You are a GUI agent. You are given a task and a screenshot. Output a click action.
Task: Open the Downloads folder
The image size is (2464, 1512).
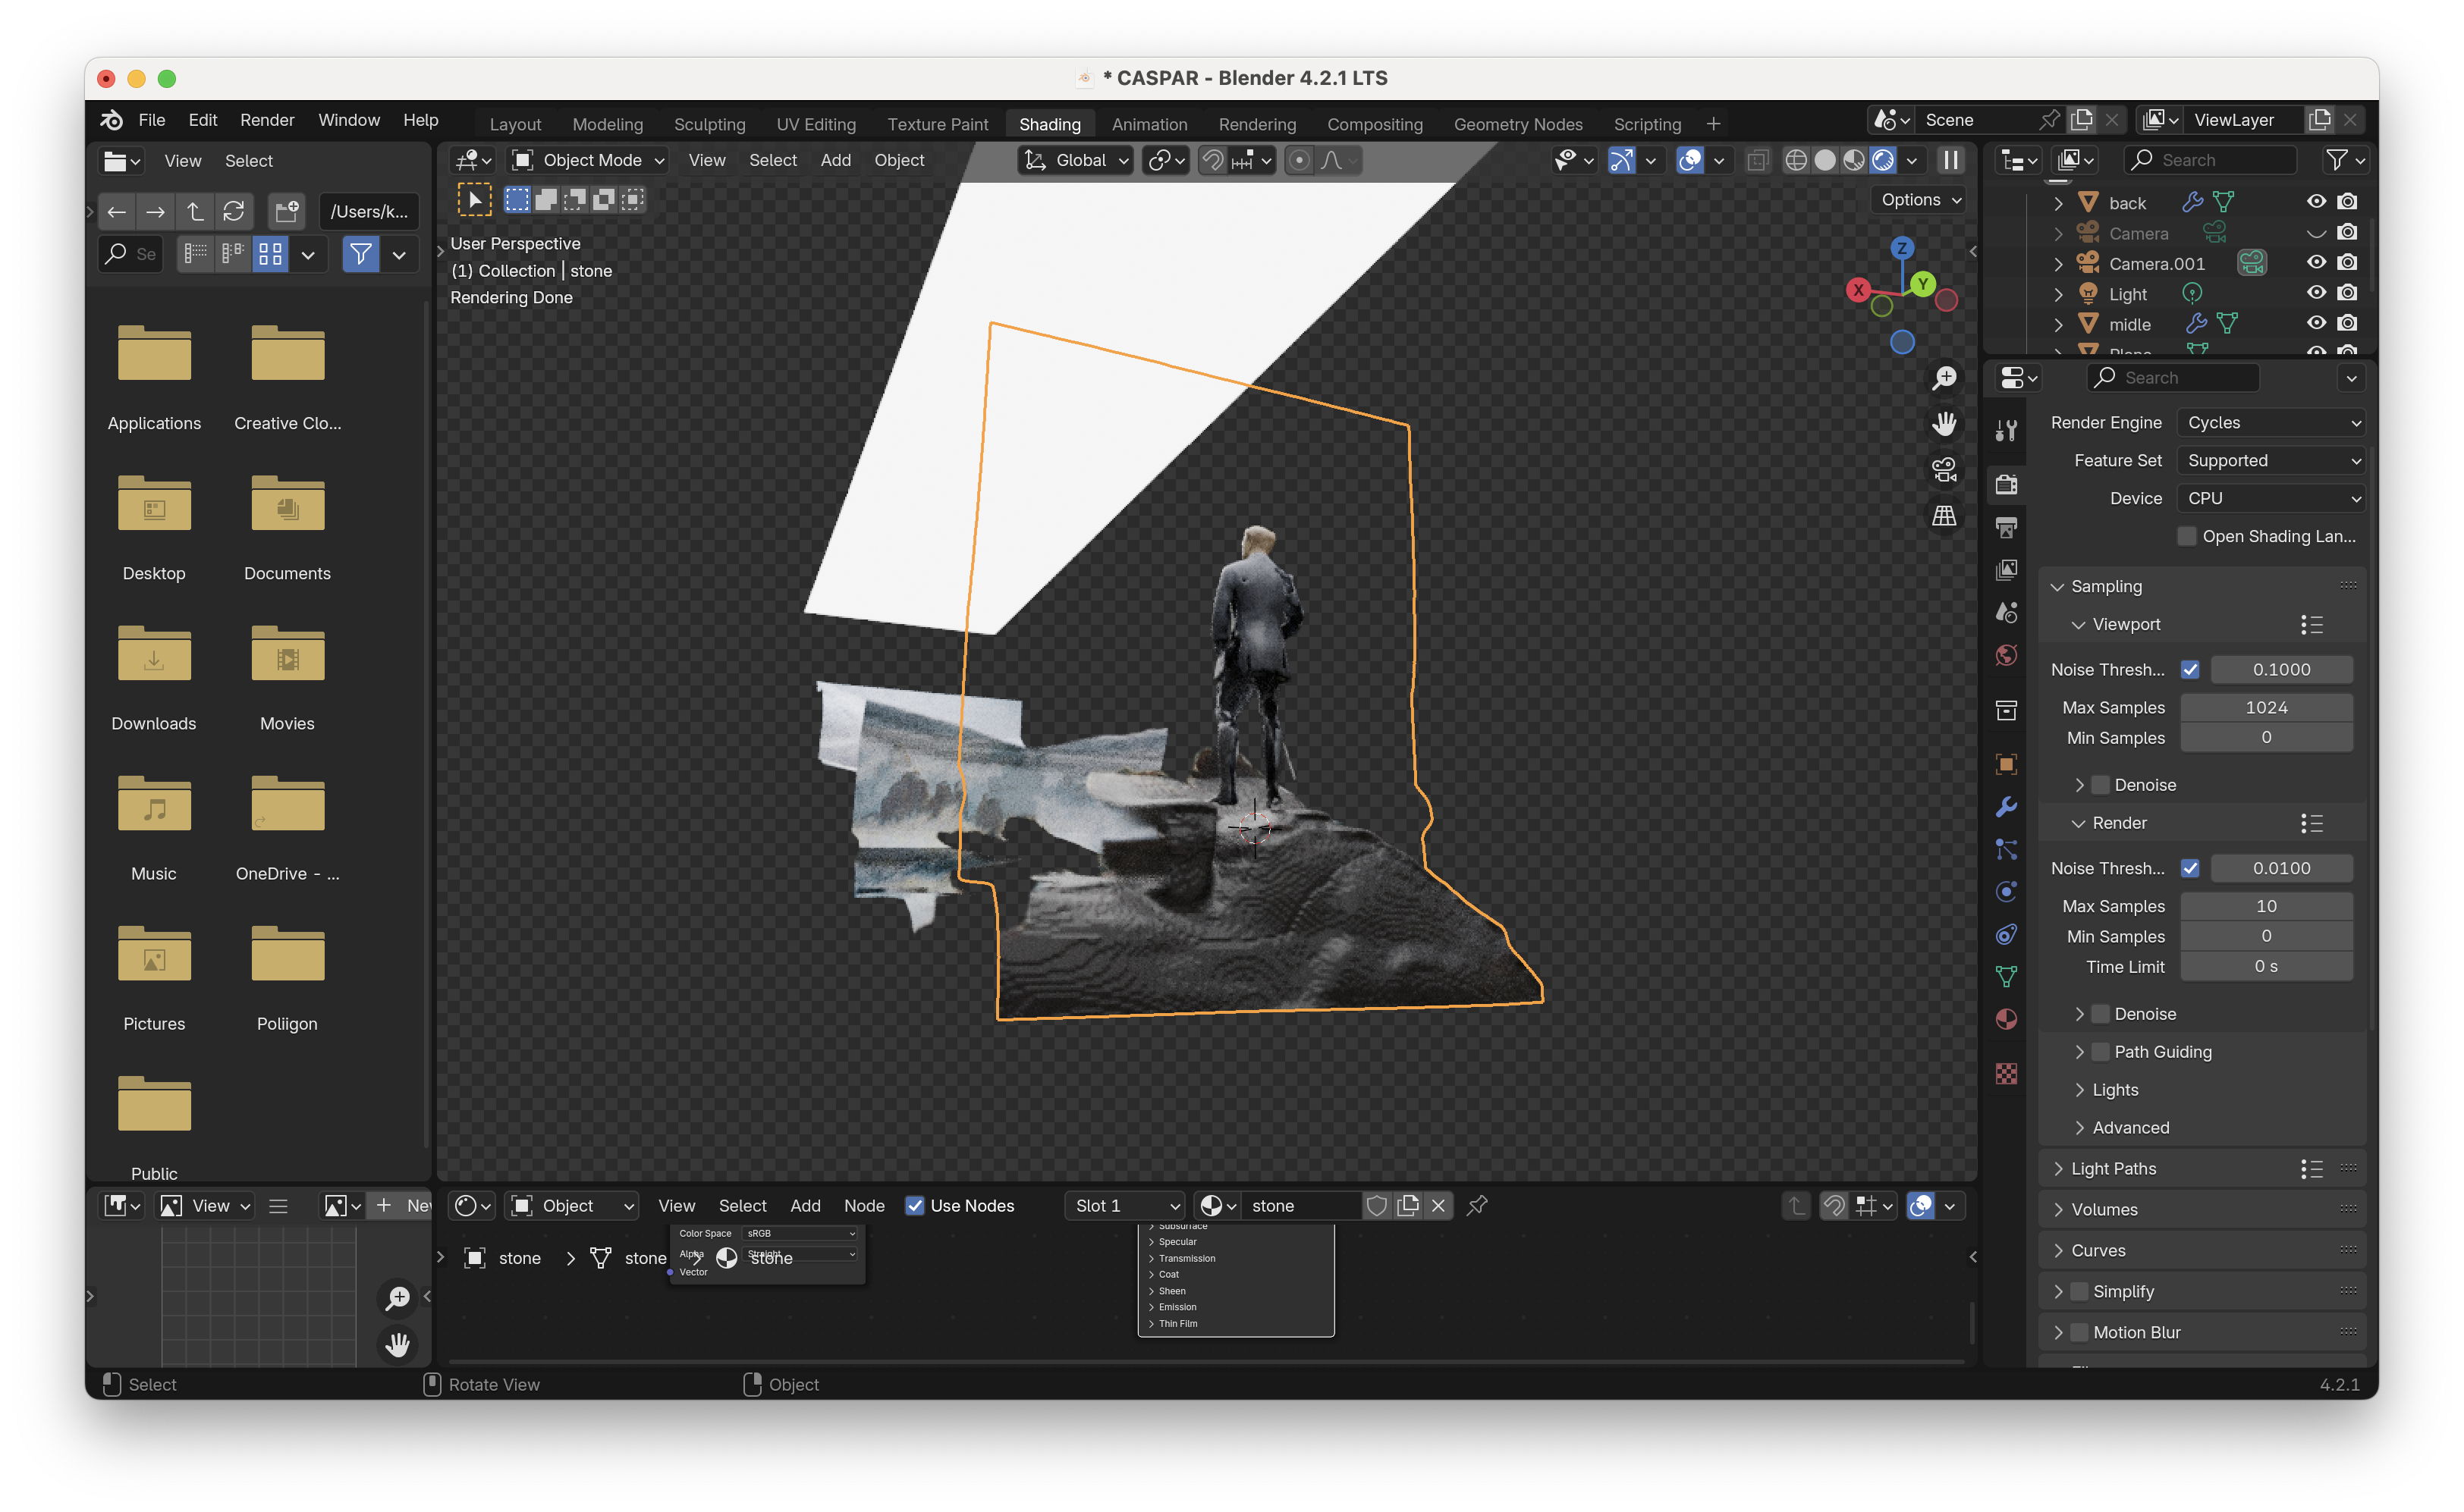(x=154, y=657)
